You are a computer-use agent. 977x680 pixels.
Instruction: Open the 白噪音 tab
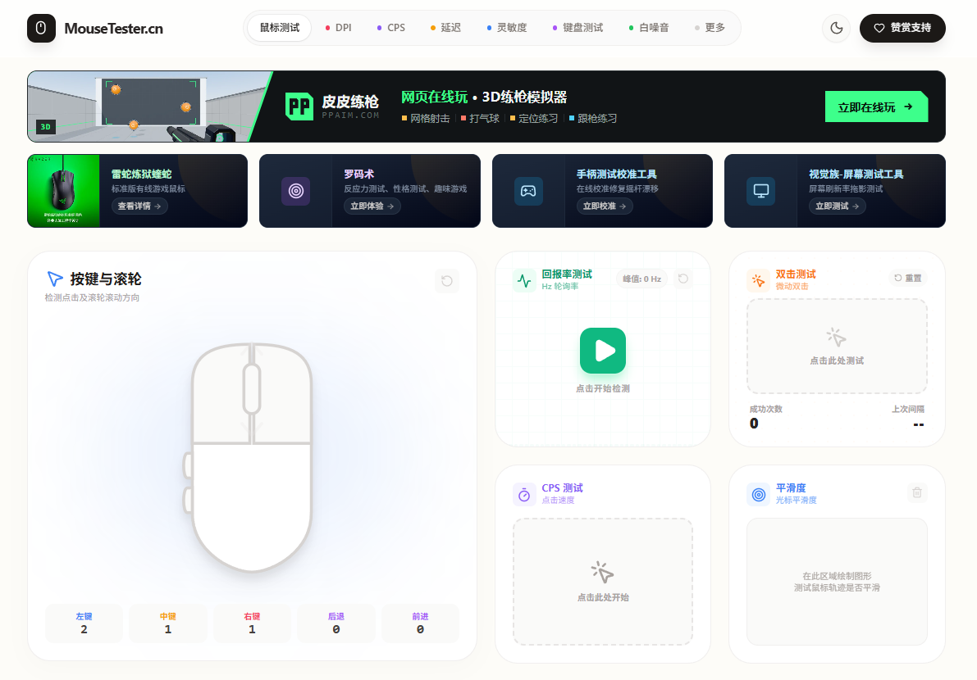tap(649, 28)
